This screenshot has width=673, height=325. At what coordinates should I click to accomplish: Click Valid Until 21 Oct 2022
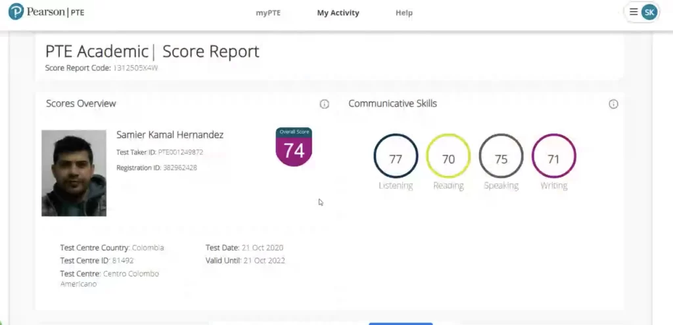point(245,261)
